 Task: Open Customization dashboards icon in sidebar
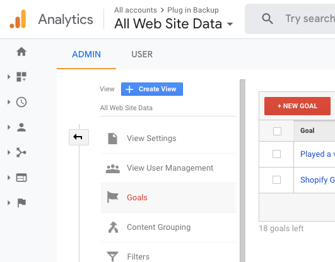pyautogui.click(x=21, y=77)
